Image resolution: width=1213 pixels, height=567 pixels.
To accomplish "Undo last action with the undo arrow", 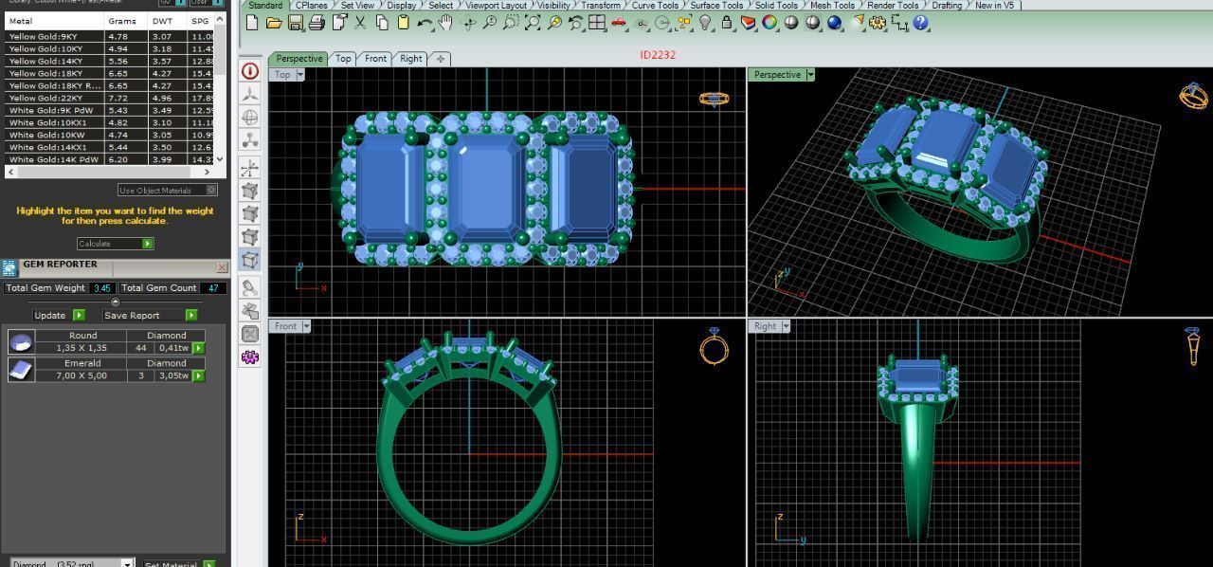I will 424,23.
